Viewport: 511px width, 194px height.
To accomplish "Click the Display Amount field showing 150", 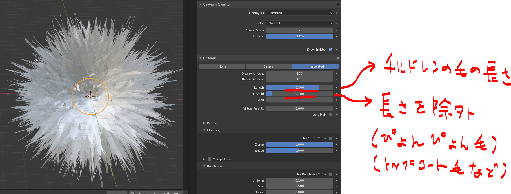I will point(300,73).
